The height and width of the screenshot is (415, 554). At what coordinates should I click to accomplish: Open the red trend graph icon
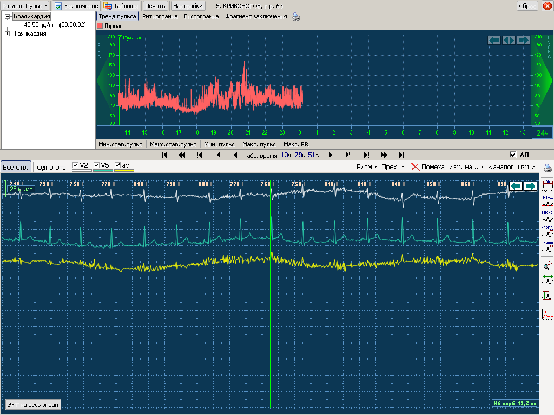(x=548, y=314)
